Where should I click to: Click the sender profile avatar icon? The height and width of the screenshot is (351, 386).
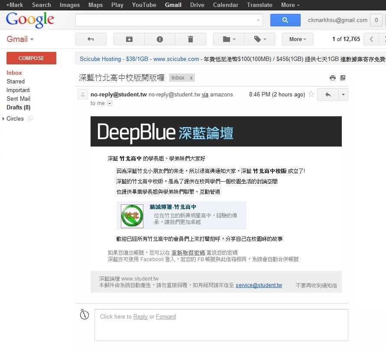[x=83, y=94]
